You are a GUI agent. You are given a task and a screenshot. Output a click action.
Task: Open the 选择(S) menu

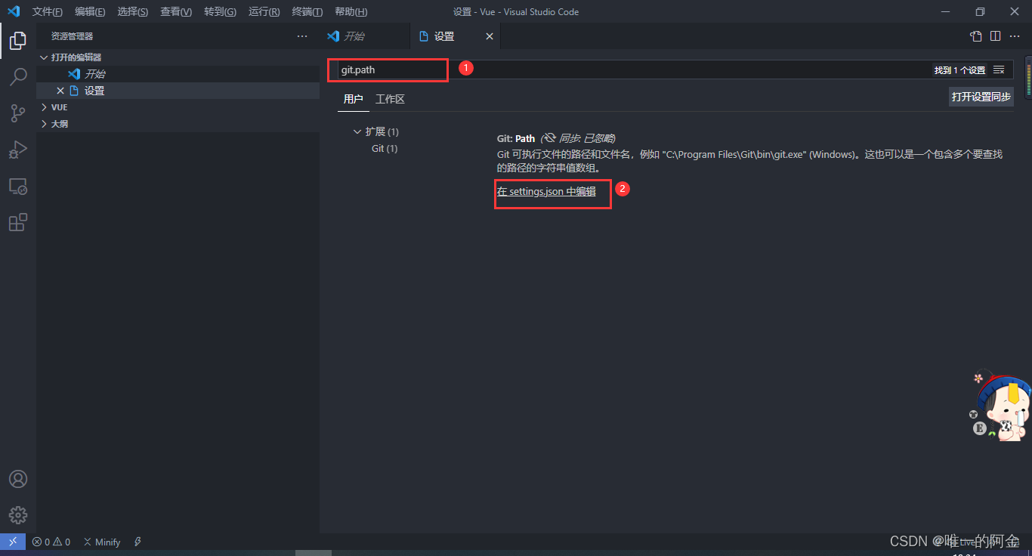[133, 11]
